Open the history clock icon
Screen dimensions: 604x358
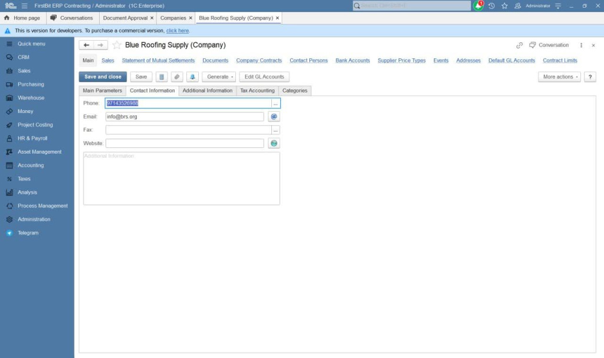[x=491, y=6]
